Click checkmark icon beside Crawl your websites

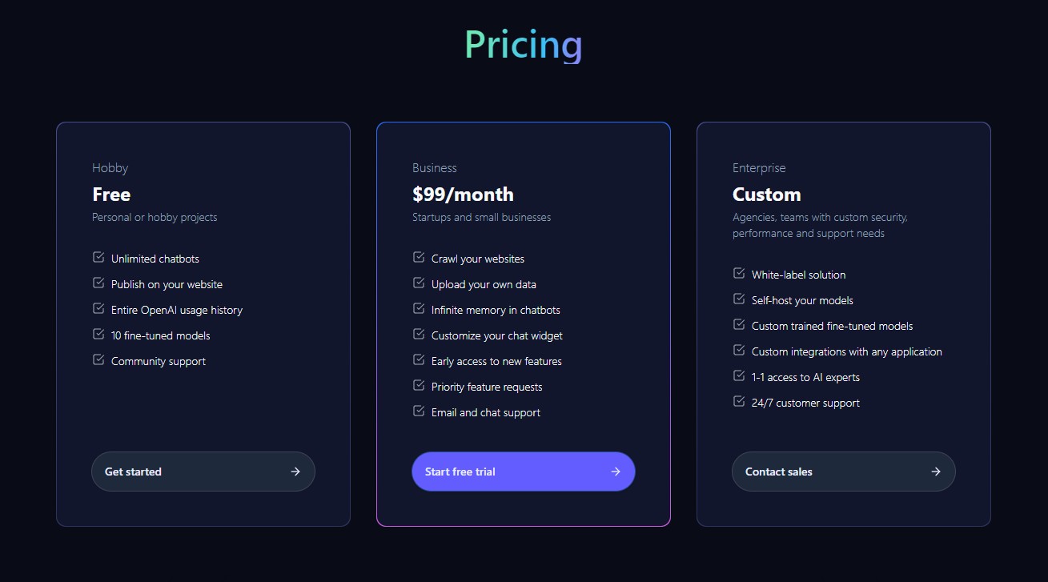[x=419, y=258]
